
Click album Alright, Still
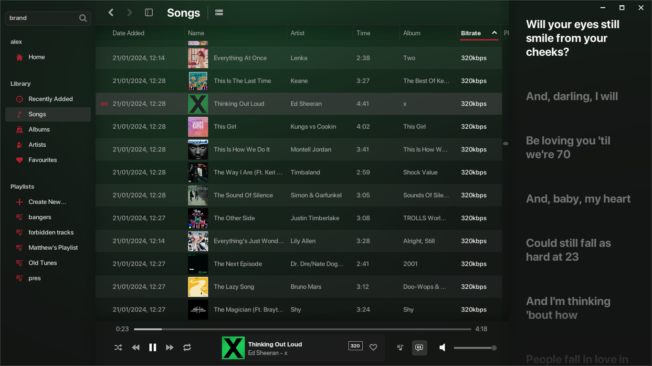click(419, 241)
